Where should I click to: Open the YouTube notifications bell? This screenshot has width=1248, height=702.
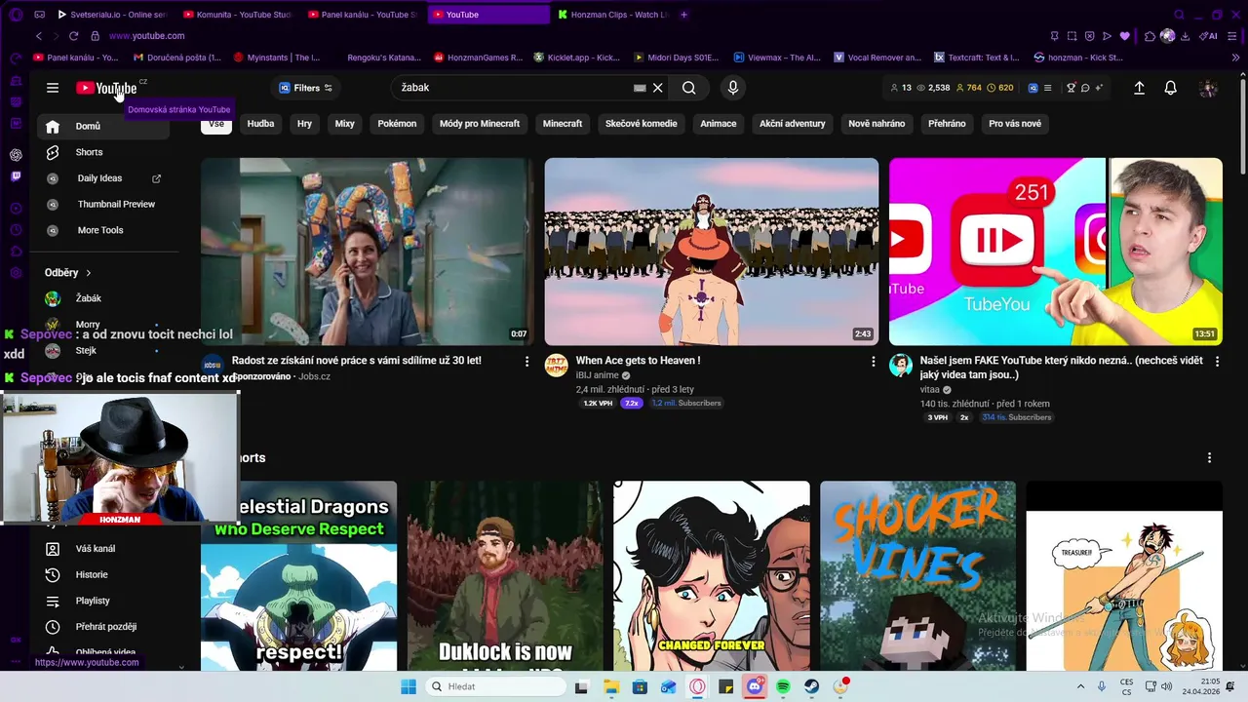[x=1171, y=88]
